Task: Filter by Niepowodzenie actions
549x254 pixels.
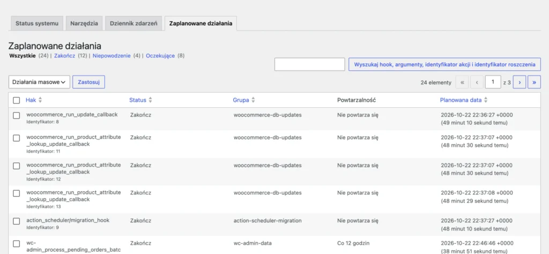Action: (112, 56)
